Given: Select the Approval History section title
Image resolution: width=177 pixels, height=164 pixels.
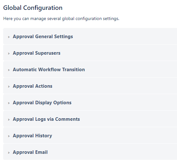Looking at the screenshot, I should pos(32,136).
